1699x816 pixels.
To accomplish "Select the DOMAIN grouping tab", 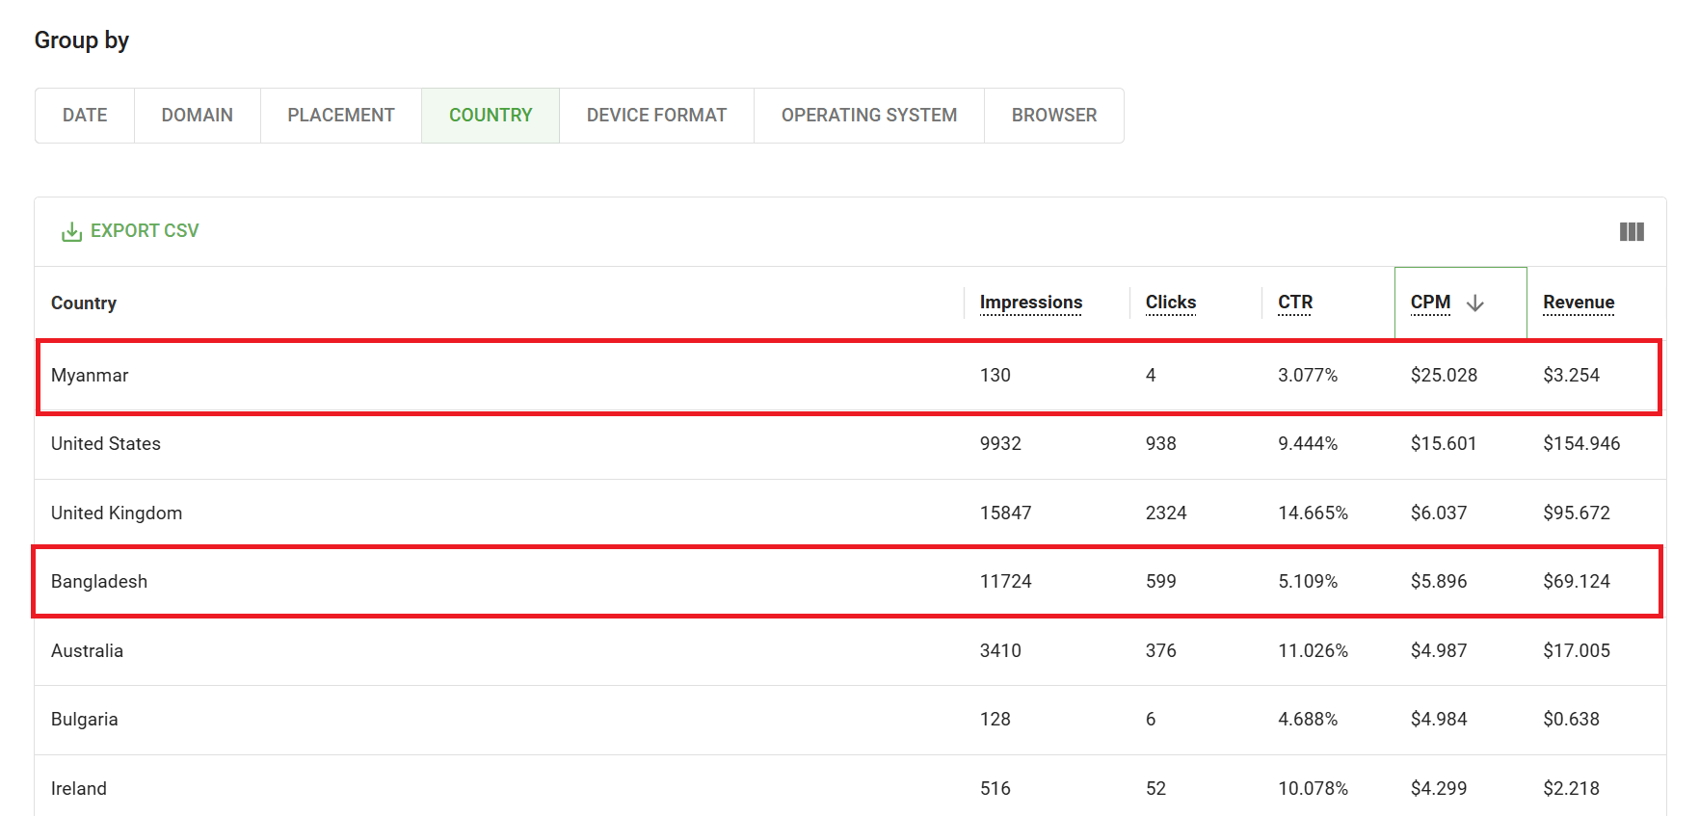I will click(197, 116).
